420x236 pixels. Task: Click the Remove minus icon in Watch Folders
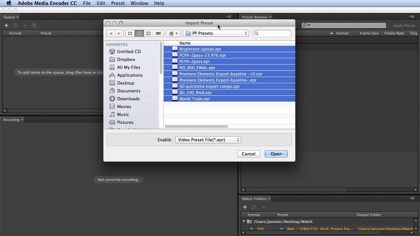263,207
